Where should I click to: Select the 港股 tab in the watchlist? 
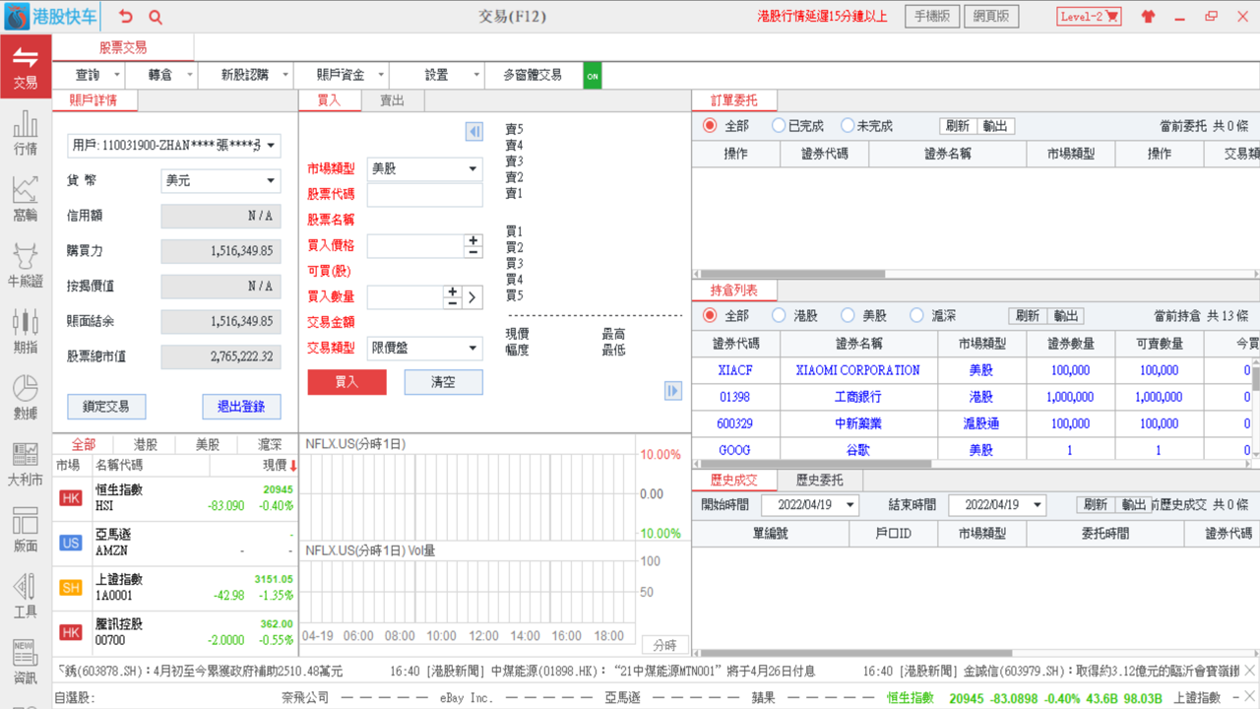click(x=147, y=445)
